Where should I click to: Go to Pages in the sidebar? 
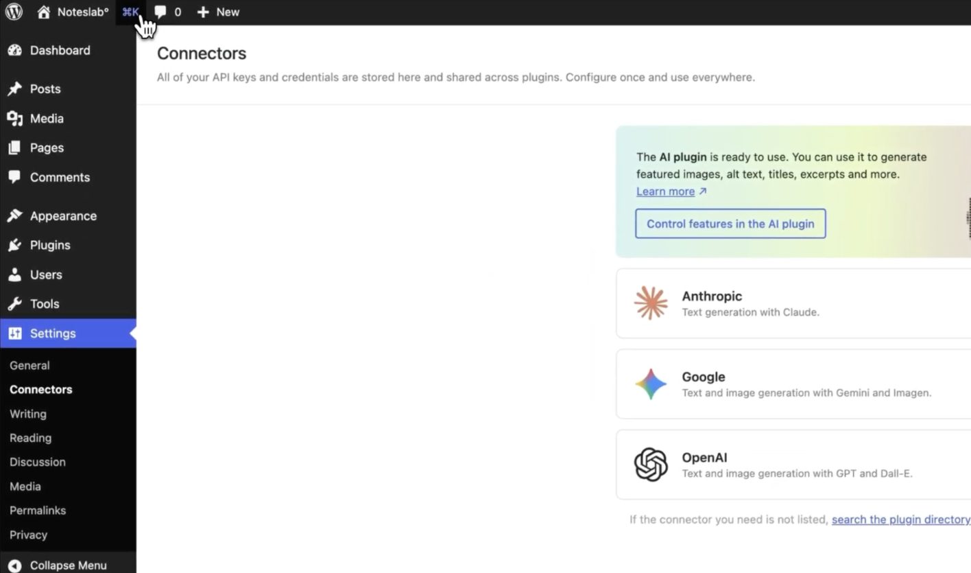click(x=68, y=148)
